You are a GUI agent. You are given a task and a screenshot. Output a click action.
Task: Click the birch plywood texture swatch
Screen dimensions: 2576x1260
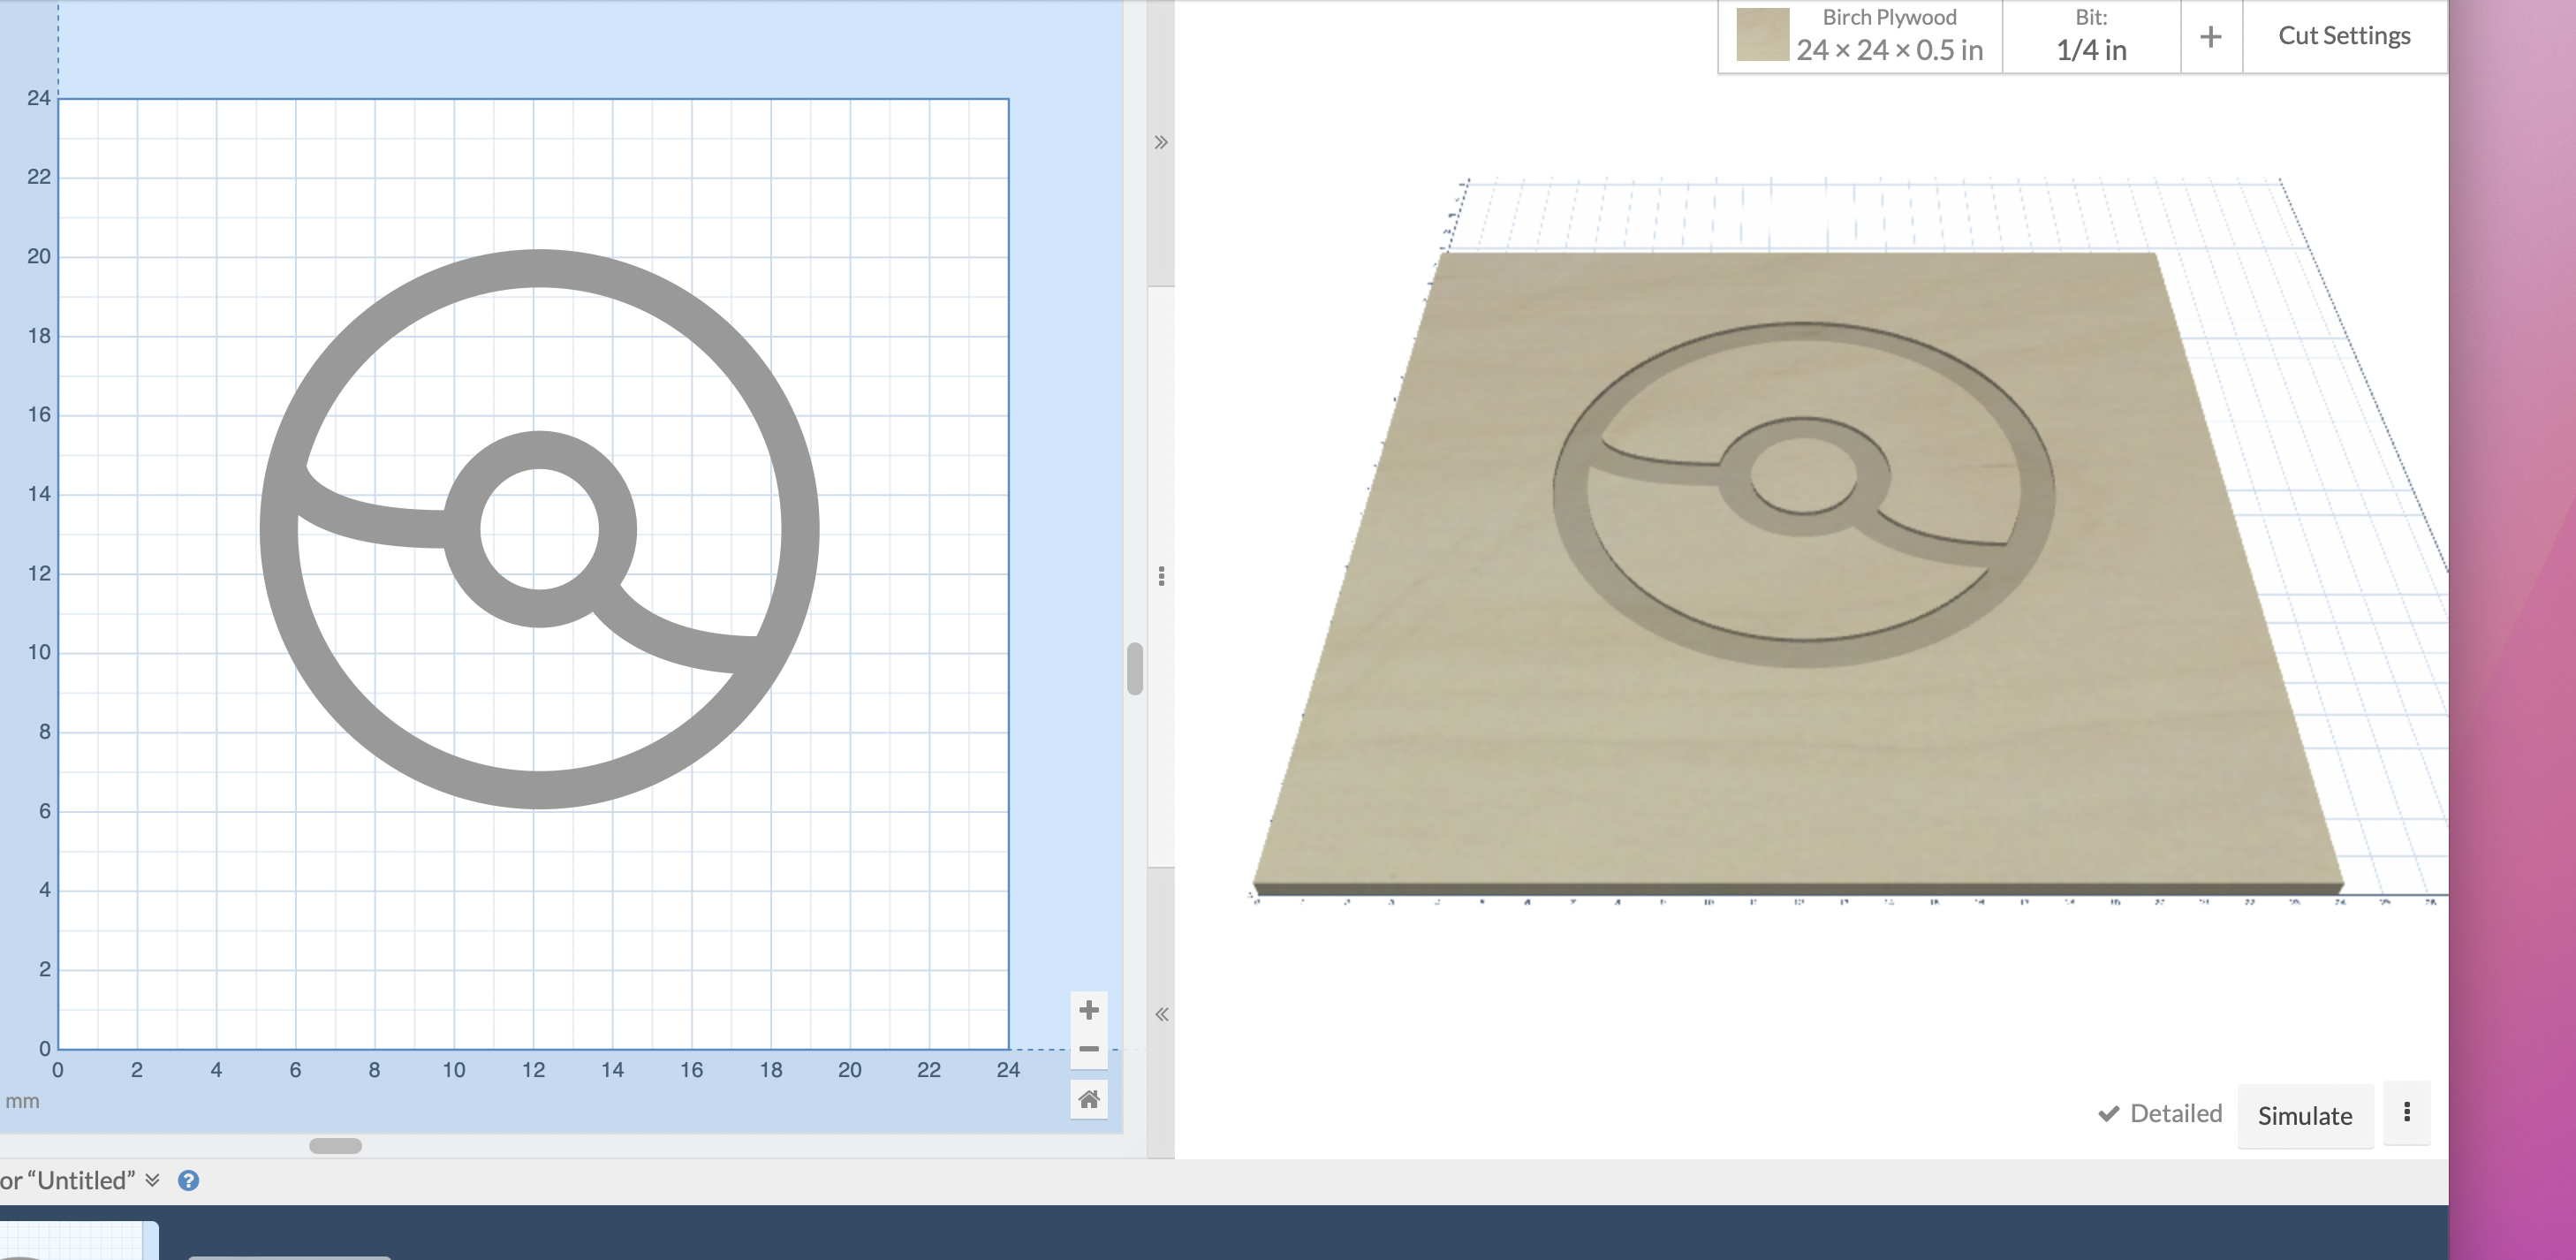tap(1762, 35)
